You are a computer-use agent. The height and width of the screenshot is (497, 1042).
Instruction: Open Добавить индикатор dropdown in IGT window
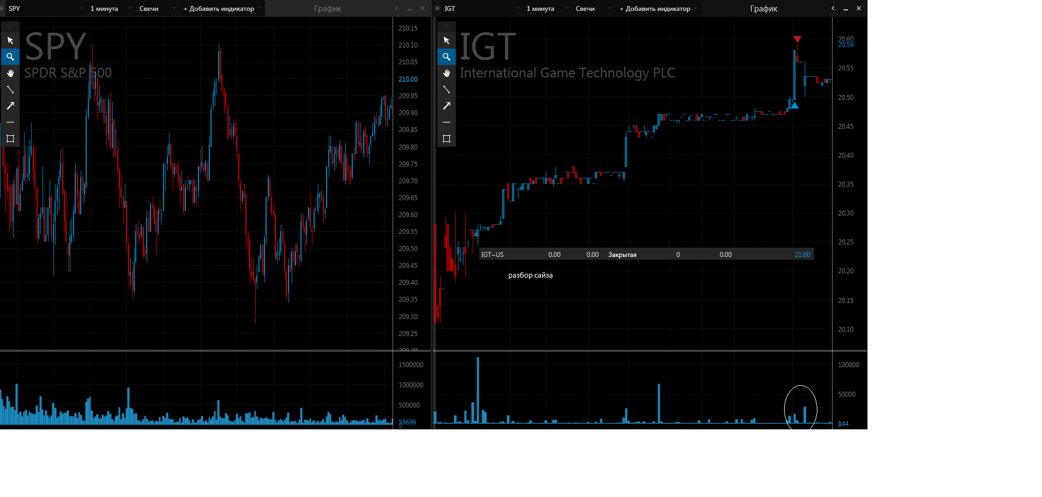coord(696,8)
